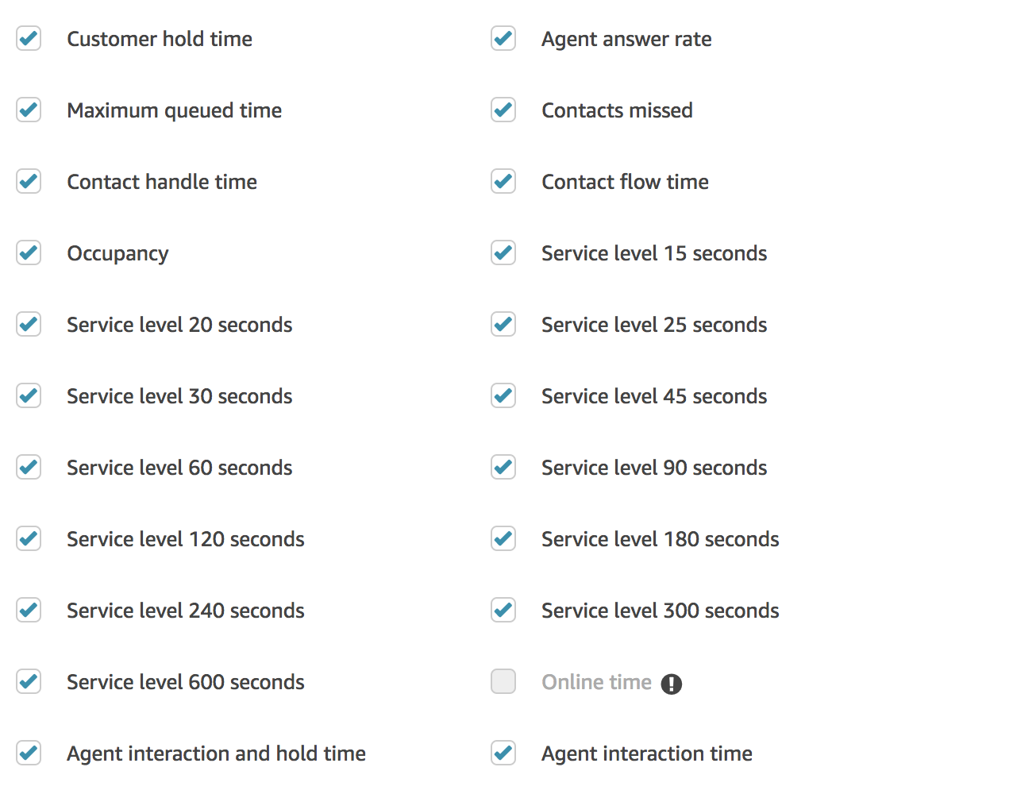Uncheck the Contact flow time option

503,181
